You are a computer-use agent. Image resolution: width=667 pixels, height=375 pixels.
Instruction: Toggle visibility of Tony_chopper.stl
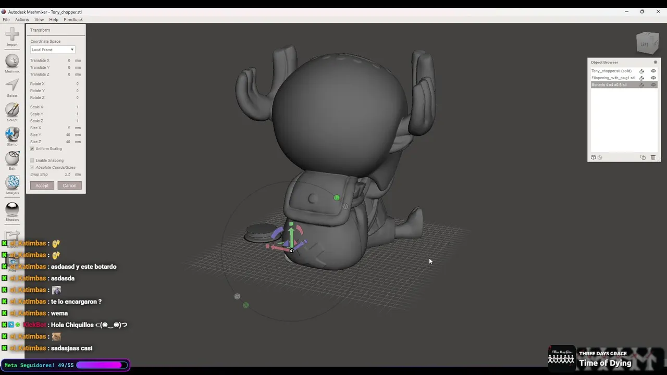(653, 71)
